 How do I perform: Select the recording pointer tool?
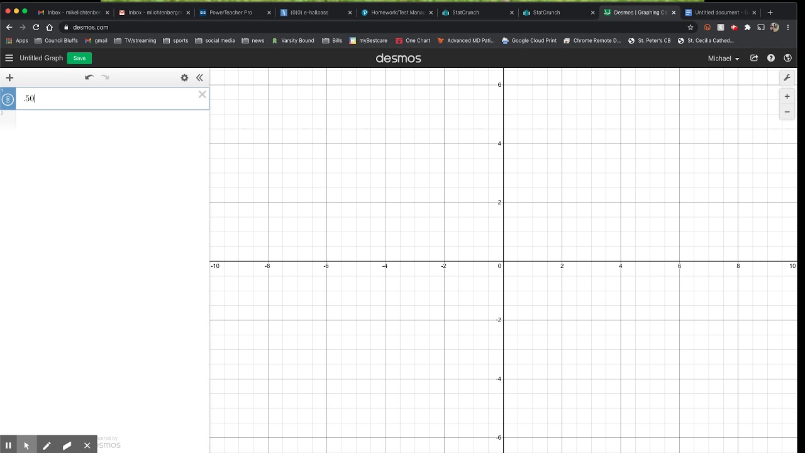26,445
